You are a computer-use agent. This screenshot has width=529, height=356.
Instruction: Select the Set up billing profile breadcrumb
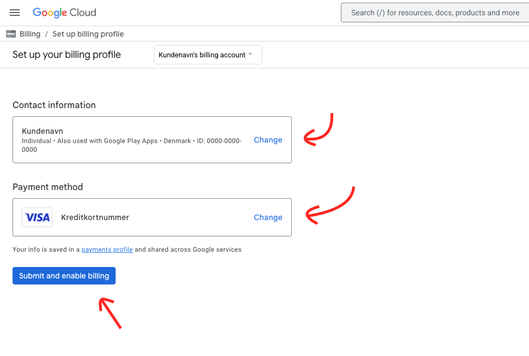pyautogui.click(x=88, y=34)
